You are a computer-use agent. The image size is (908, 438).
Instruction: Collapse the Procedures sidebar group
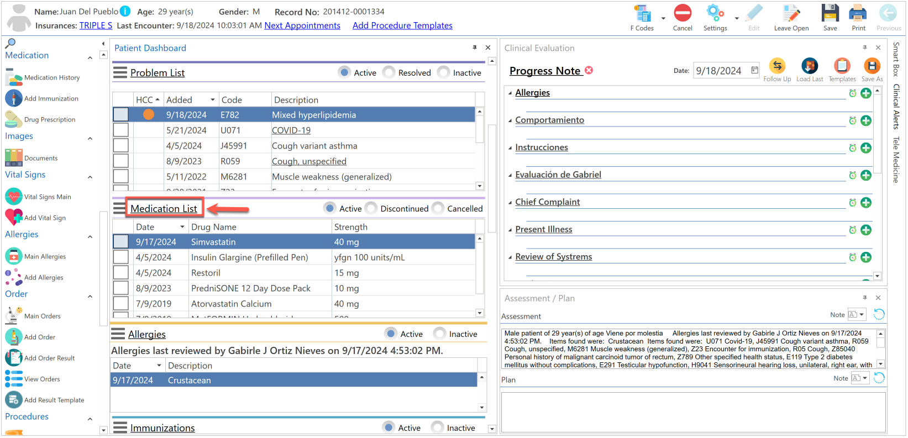tap(90, 419)
